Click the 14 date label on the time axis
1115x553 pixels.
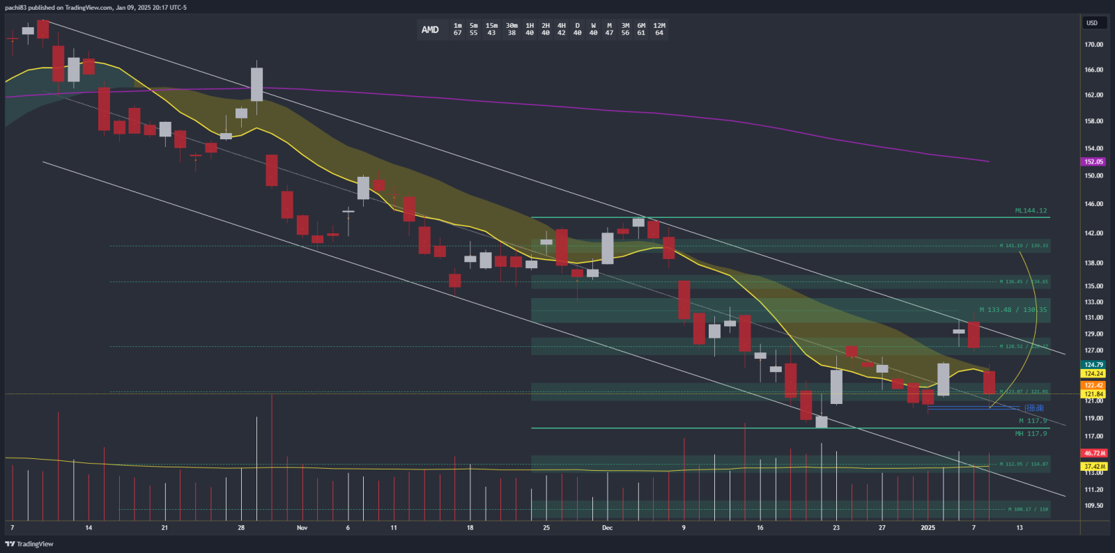(x=89, y=528)
